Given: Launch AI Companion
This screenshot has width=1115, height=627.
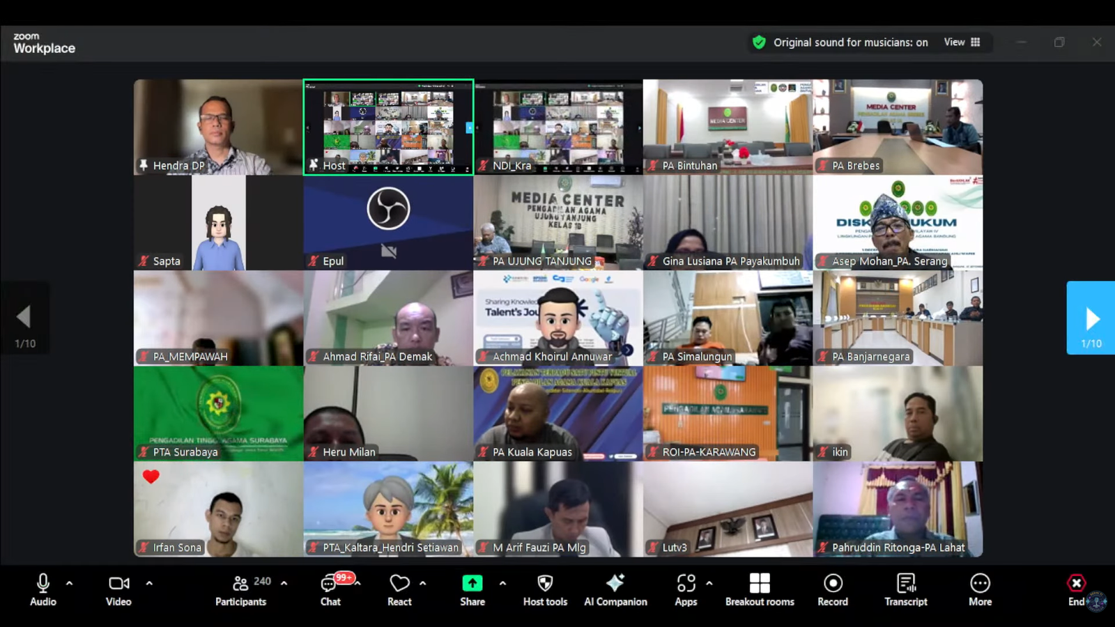Looking at the screenshot, I should point(615,590).
